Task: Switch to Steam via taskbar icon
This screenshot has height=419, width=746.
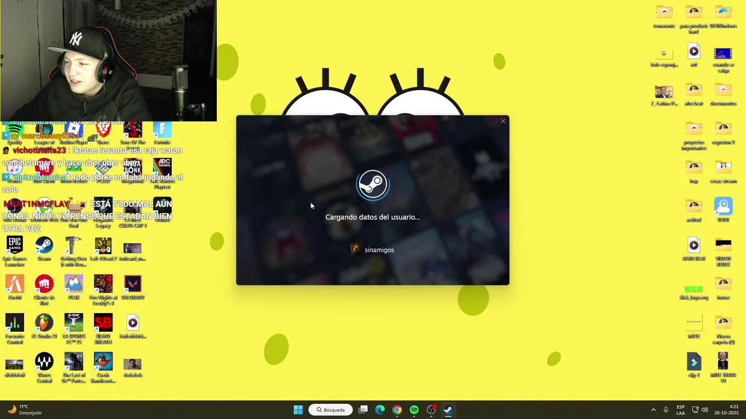Action: (448, 410)
